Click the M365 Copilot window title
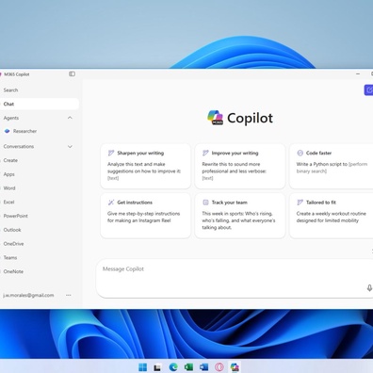This screenshot has height=373, width=373. (17, 74)
